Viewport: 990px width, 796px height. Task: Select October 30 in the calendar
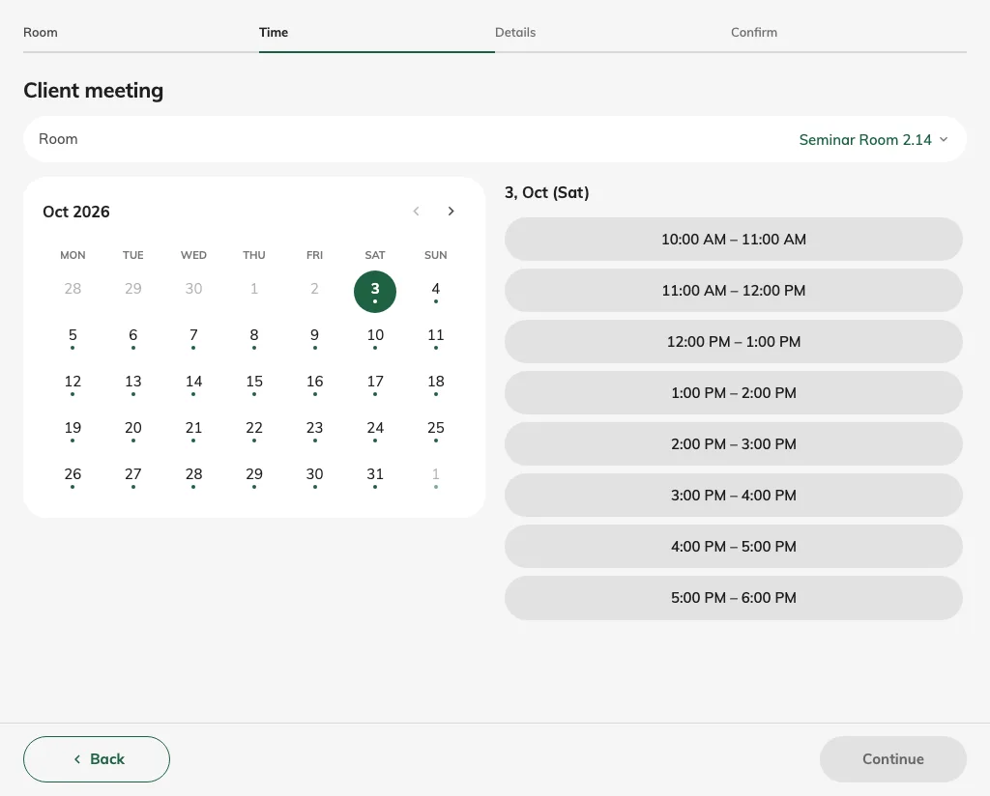(314, 477)
